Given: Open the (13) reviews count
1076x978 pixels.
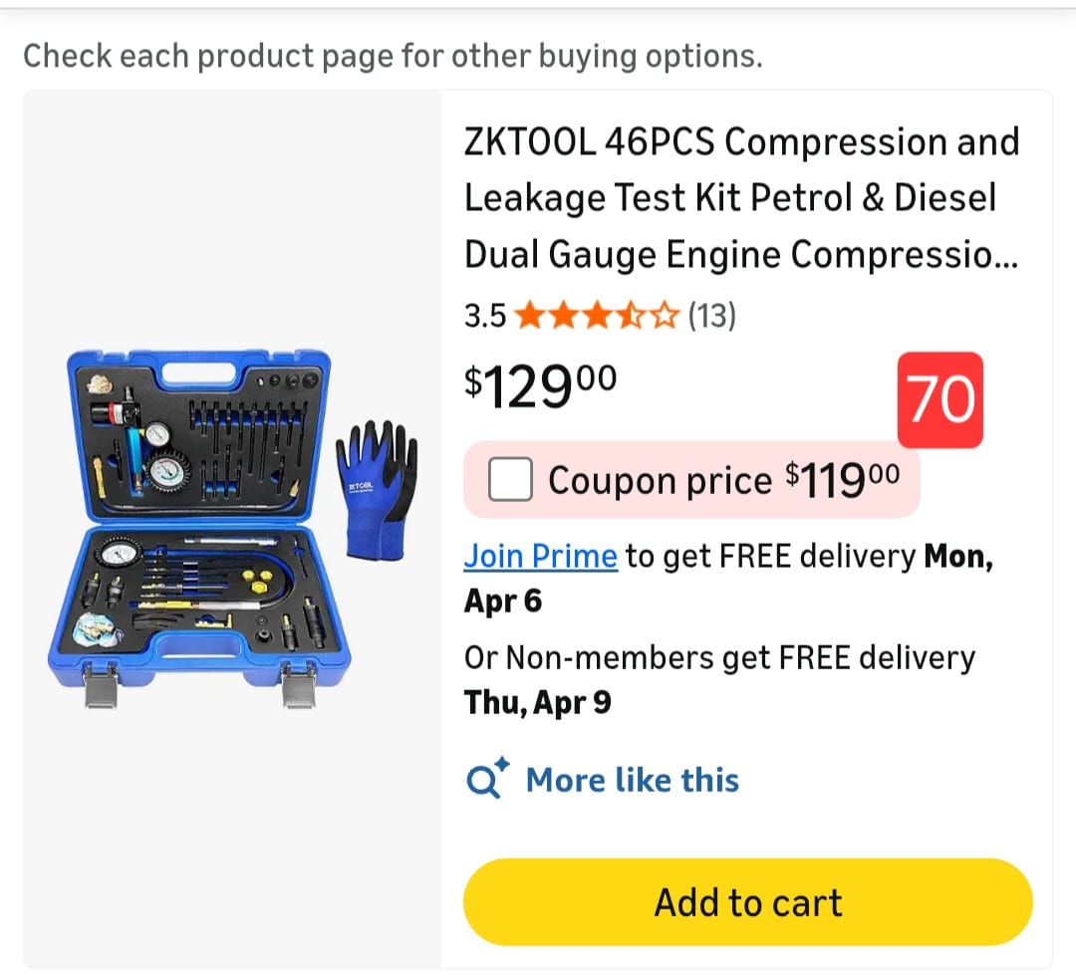Looking at the screenshot, I should click(712, 317).
